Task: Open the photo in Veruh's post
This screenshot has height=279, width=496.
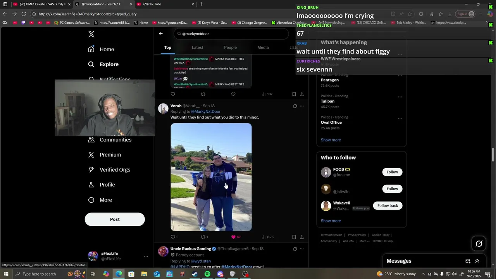Action: 211,177
